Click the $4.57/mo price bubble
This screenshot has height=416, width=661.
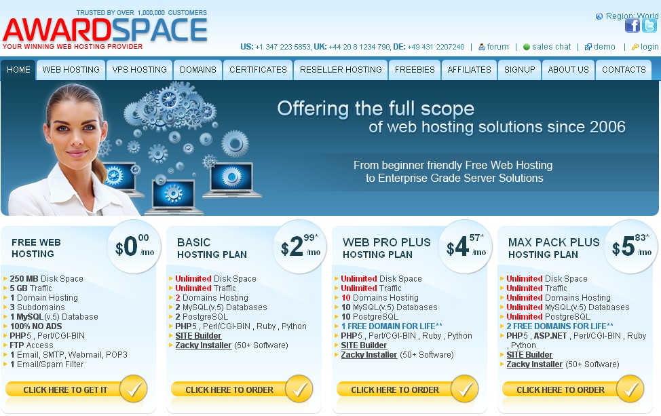click(466, 246)
